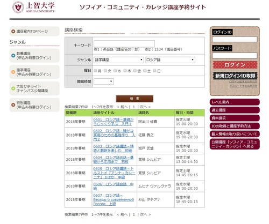Click the 講座検索 section heading
This screenshot has width=269, height=224.
click(74, 30)
